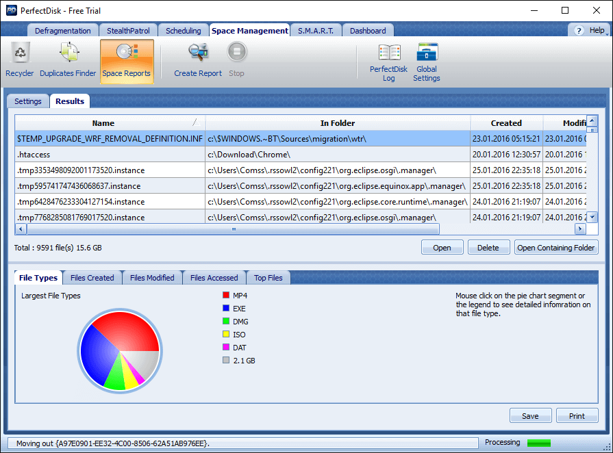Click the results list scroll up arrow
The height and width of the screenshot is (453, 613).
point(592,120)
